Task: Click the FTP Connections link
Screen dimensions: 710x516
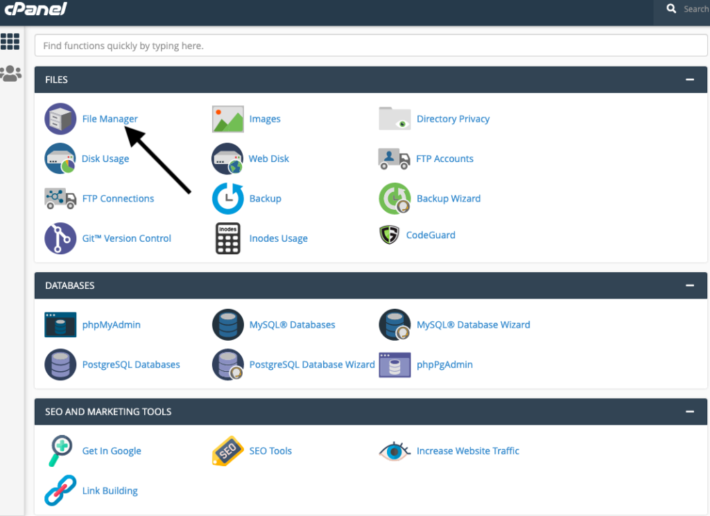Action: point(118,199)
